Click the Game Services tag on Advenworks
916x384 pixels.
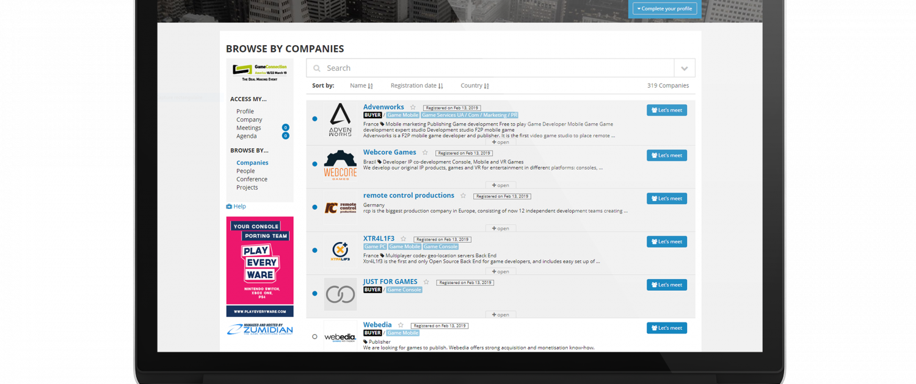click(470, 115)
